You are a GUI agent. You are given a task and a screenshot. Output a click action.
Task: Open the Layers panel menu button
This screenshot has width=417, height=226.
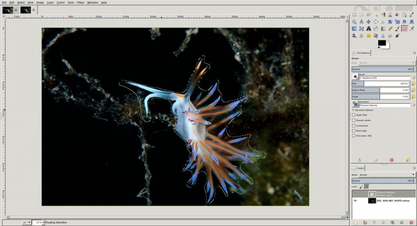pyautogui.click(x=414, y=168)
